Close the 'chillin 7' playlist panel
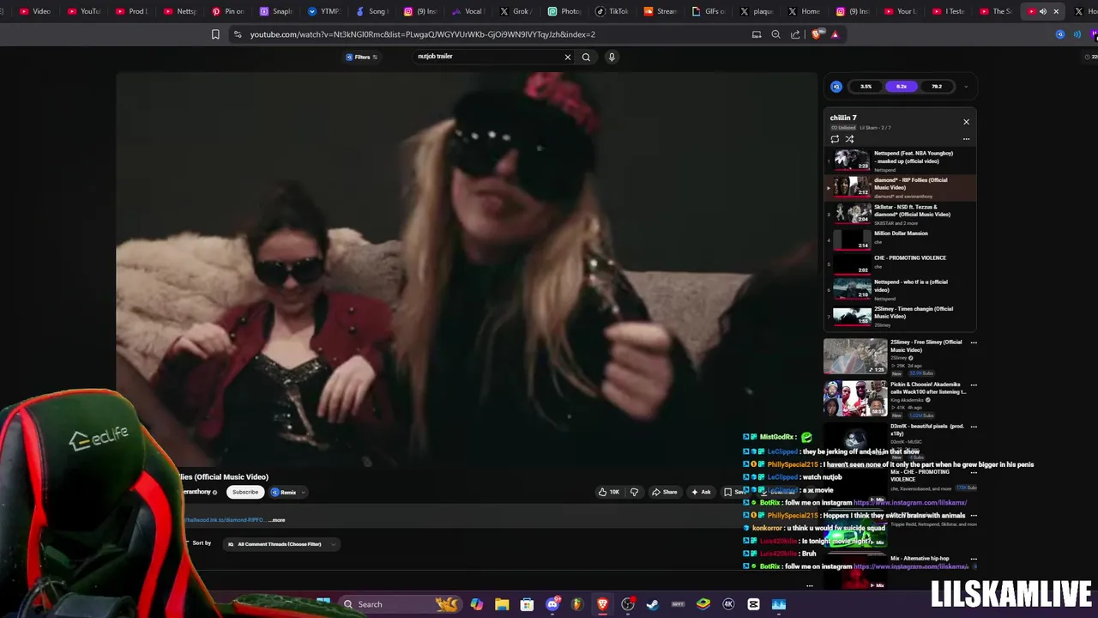The image size is (1098, 618). tap(966, 122)
